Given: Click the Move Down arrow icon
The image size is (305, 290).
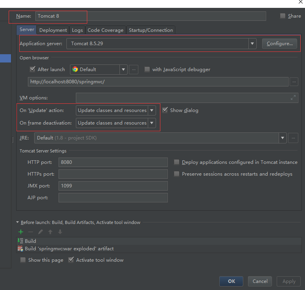Looking at the screenshot, I should coord(60,232).
